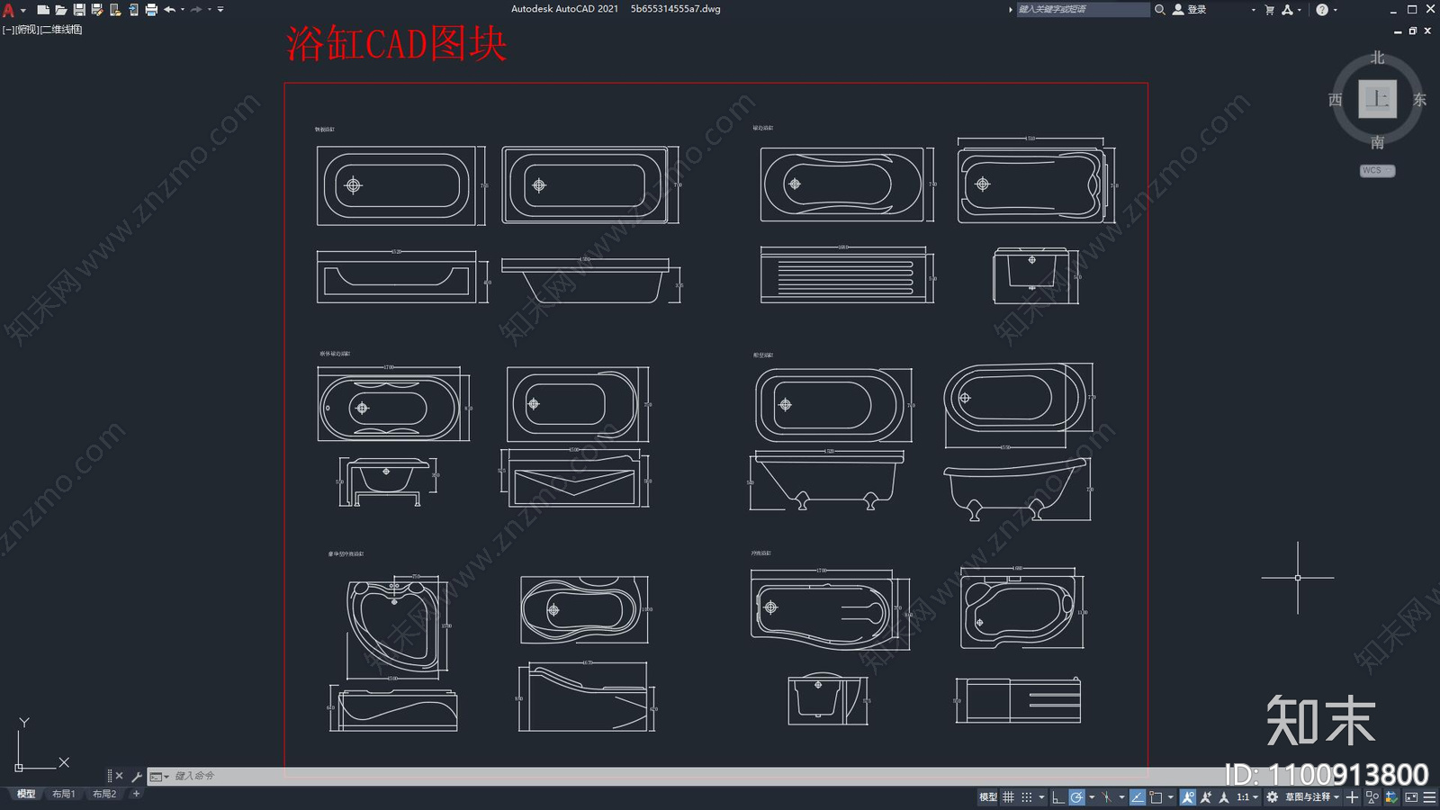The image size is (1440, 810).
Task: Open a file with the Open folder icon
Action: click(61, 10)
